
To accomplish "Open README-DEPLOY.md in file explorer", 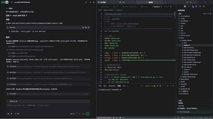I will click(x=190, y=74).
